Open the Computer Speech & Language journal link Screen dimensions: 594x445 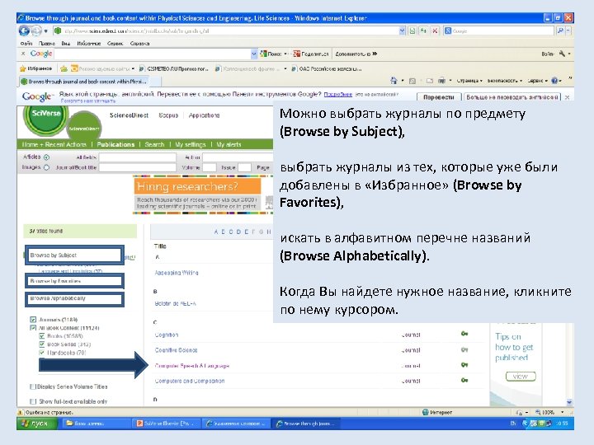pyautogui.click(x=192, y=366)
